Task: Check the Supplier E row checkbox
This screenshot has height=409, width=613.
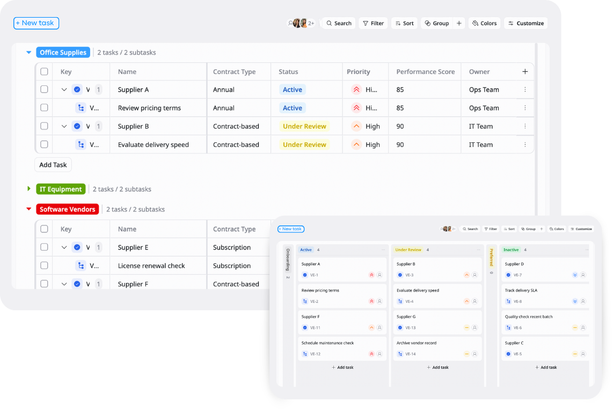Action: (x=44, y=247)
